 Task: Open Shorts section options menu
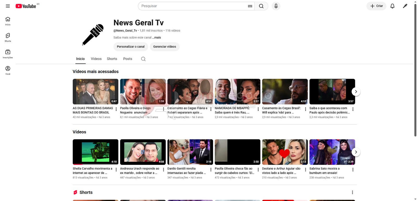(352, 192)
